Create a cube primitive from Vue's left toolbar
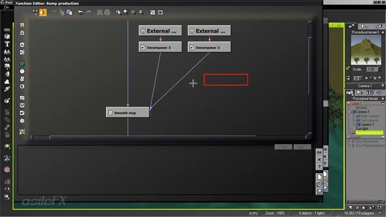This screenshot has width=386, height=217. coord(7,36)
